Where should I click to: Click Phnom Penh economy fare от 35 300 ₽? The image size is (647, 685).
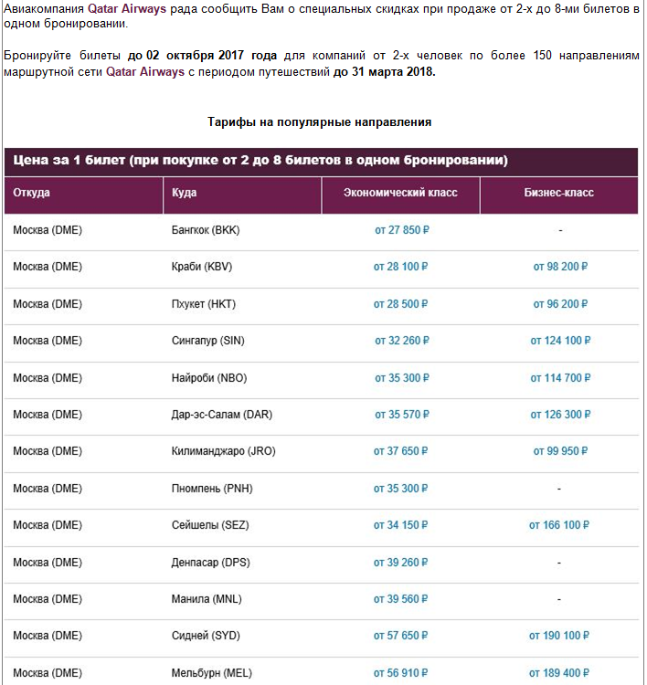pos(400,489)
